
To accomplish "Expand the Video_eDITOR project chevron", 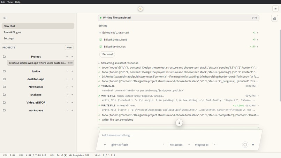I will point(67,103).
